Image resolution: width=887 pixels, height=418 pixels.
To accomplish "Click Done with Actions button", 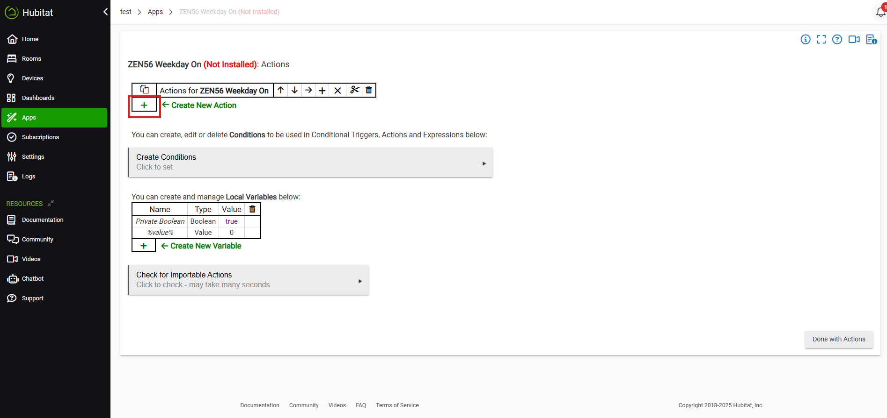I will coord(839,340).
